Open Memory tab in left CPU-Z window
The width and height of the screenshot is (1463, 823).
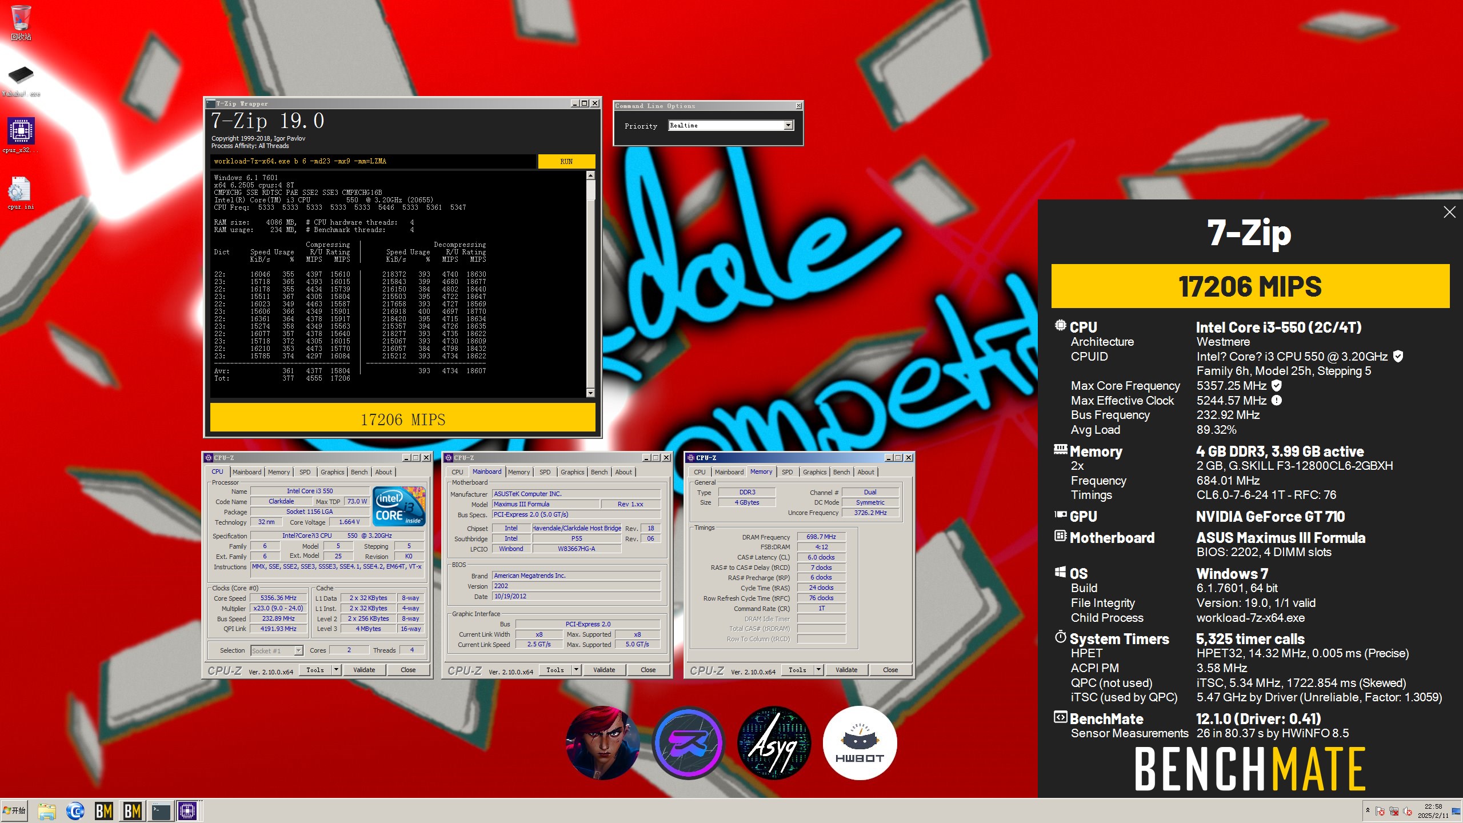pyautogui.click(x=279, y=472)
